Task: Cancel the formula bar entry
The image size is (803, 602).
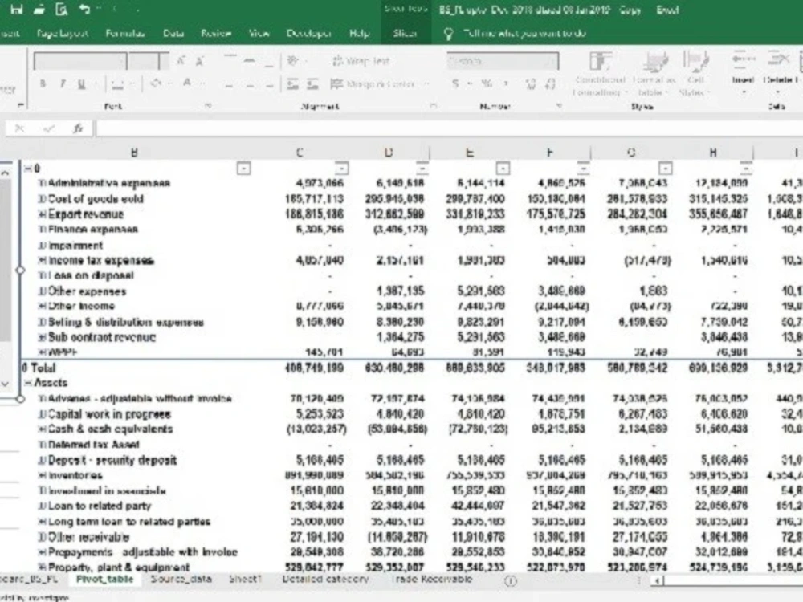Action: coord(19,128)
